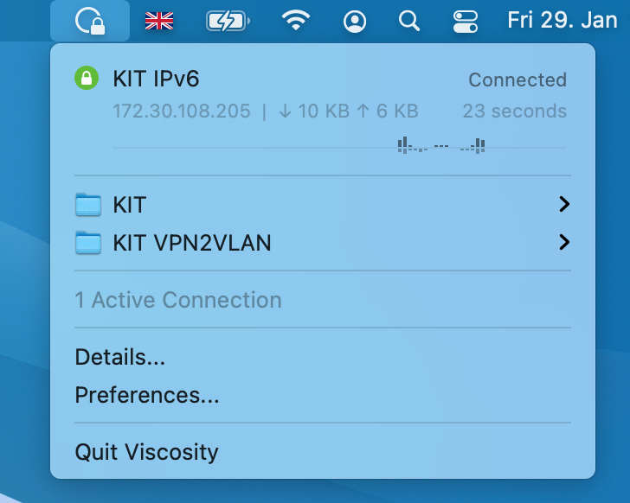Open the KIT VPN2VLAN folder entry
Image resolution: width=630 pixels, height=503 pixels.
coord(192,244)
